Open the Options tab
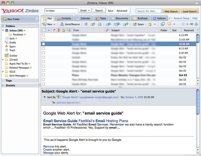201x156 pixels. click(x=159, y=18)
